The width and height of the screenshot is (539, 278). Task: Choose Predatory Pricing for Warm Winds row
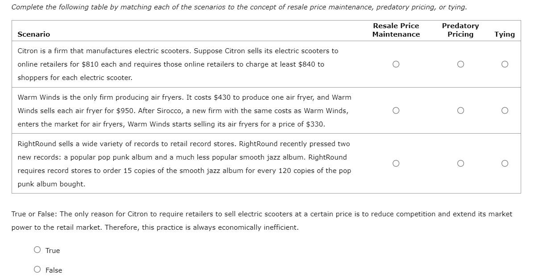tap(460, 110)
